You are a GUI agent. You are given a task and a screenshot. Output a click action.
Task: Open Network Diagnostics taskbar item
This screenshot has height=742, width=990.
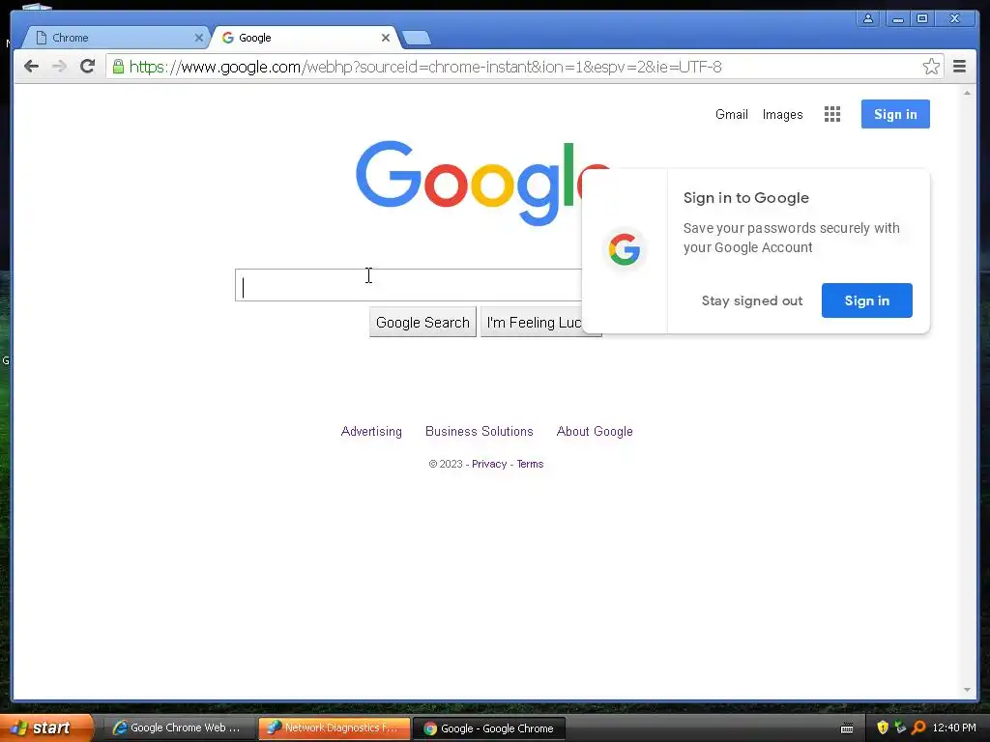point(334,728)
